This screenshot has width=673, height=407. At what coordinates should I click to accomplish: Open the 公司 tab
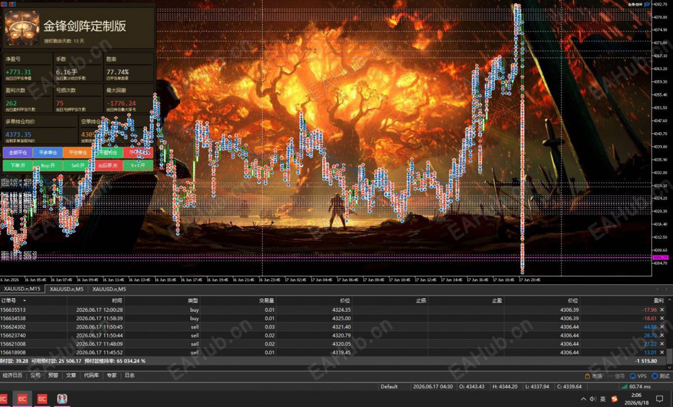point(35,375)
